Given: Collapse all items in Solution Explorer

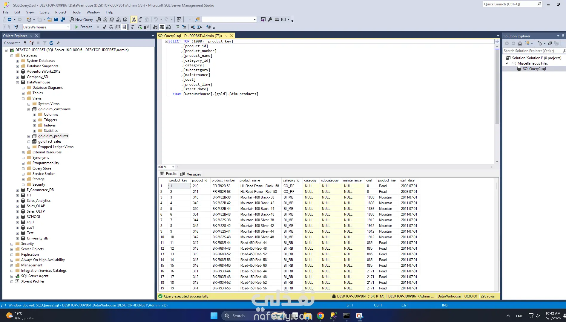Looking at the screenshot, I should pyautogui.click(x=550, y=43).
